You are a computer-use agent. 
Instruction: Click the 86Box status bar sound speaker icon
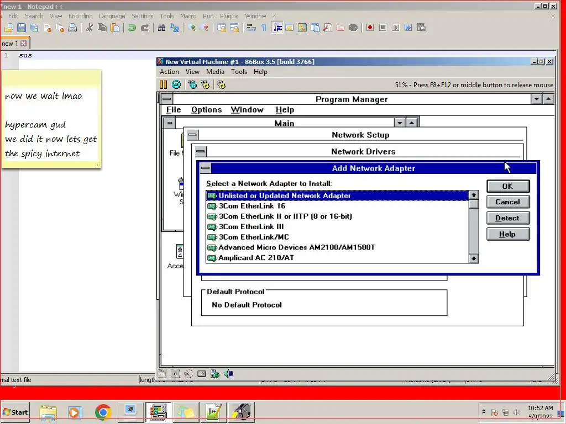click(228, 374)
